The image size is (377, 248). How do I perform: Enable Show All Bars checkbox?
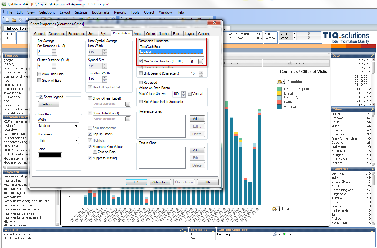pos(39,81)
